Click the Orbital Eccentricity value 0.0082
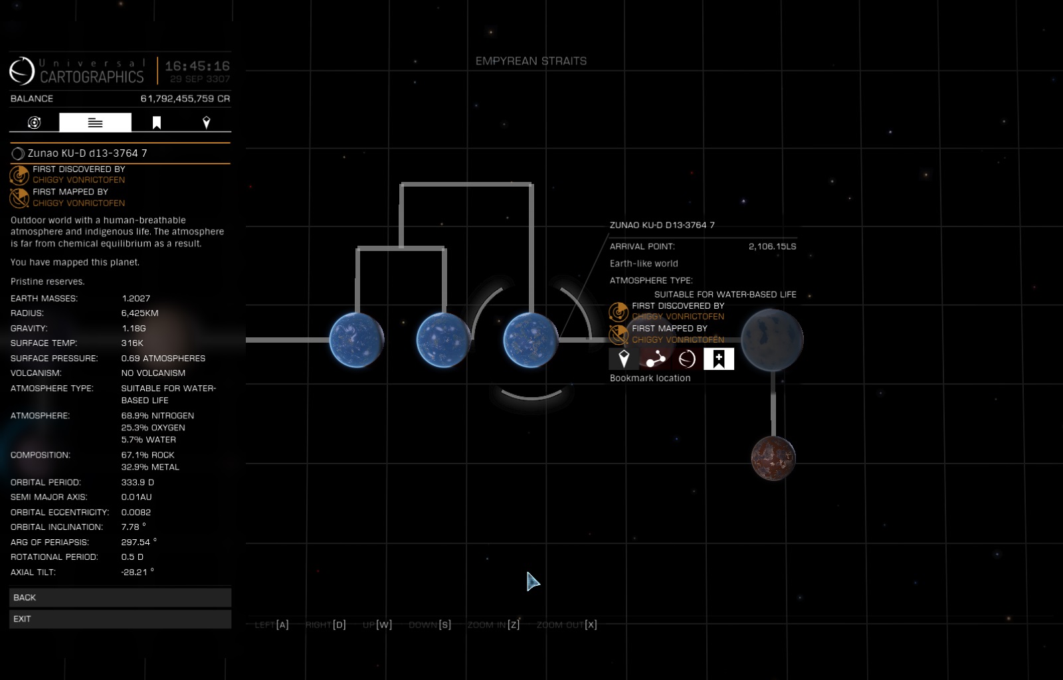Image resolution: width=1063 pixels, height=680 pixels. click(x=136, y=512)
